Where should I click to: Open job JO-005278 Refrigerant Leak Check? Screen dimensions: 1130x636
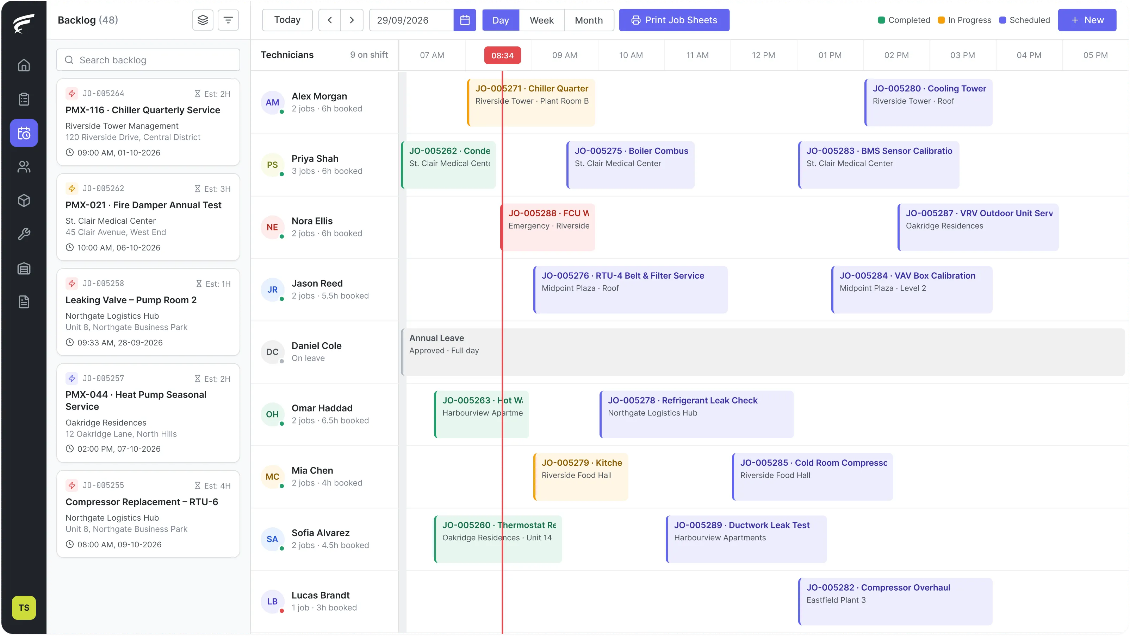pos(697,415)
